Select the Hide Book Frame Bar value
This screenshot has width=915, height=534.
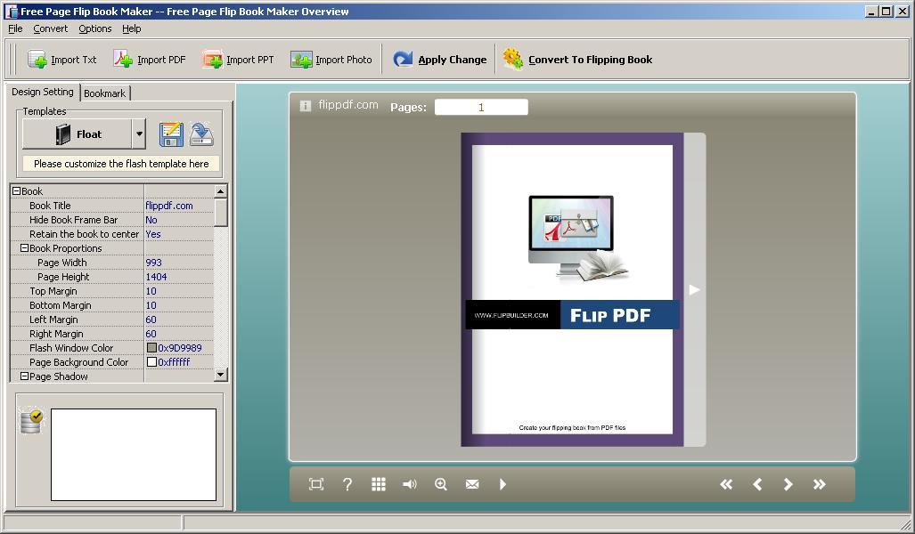click(x=151, y=220)
